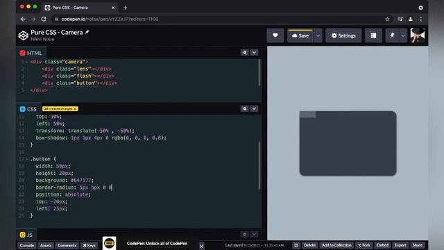Image resolution: width=444 pixels, height=250 pixels.
Task: Love this pen with heart button
Action: [275, 35]
